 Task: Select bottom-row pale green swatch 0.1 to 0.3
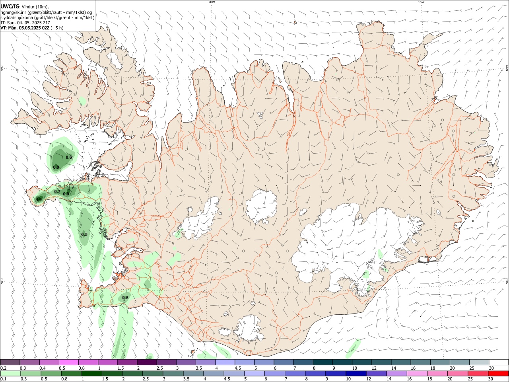10,373
